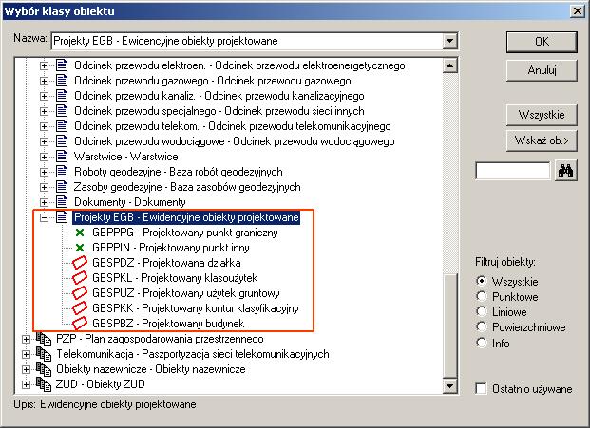Click stacked pages icon beside ZUD
The height and width of the screenshot is (428, 590).
(44, 384)
